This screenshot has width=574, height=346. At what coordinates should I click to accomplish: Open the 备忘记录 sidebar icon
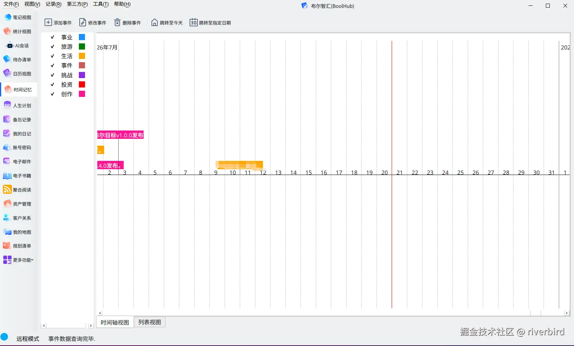[x=8, y=120]
